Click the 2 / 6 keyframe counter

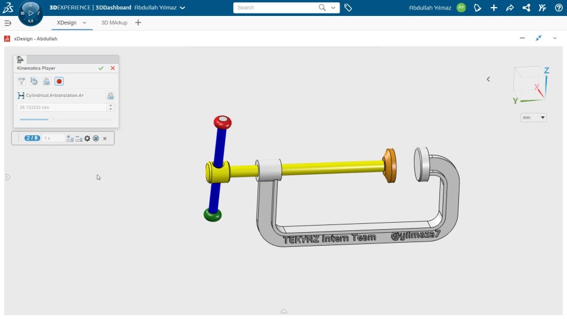pyautogui.click(x=32, y=138)
